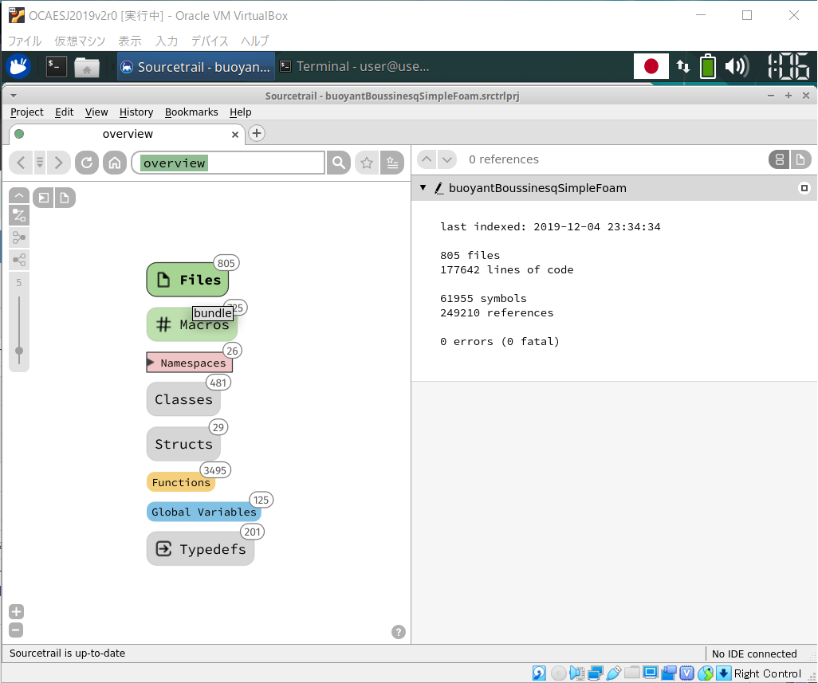The width and height of the screenshot is (818, 683).
Task: Zoom in the graph with plus button
Action: click(x=16, y=611)
